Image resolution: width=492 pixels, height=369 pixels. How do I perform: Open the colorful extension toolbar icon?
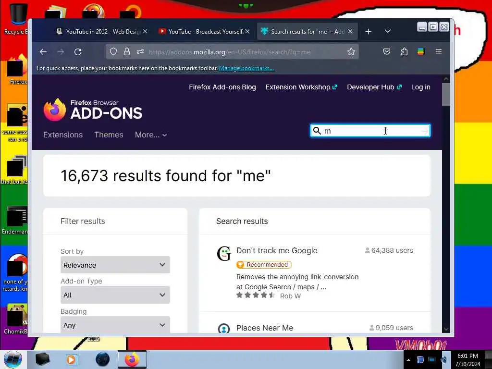(x=421, y=51)
